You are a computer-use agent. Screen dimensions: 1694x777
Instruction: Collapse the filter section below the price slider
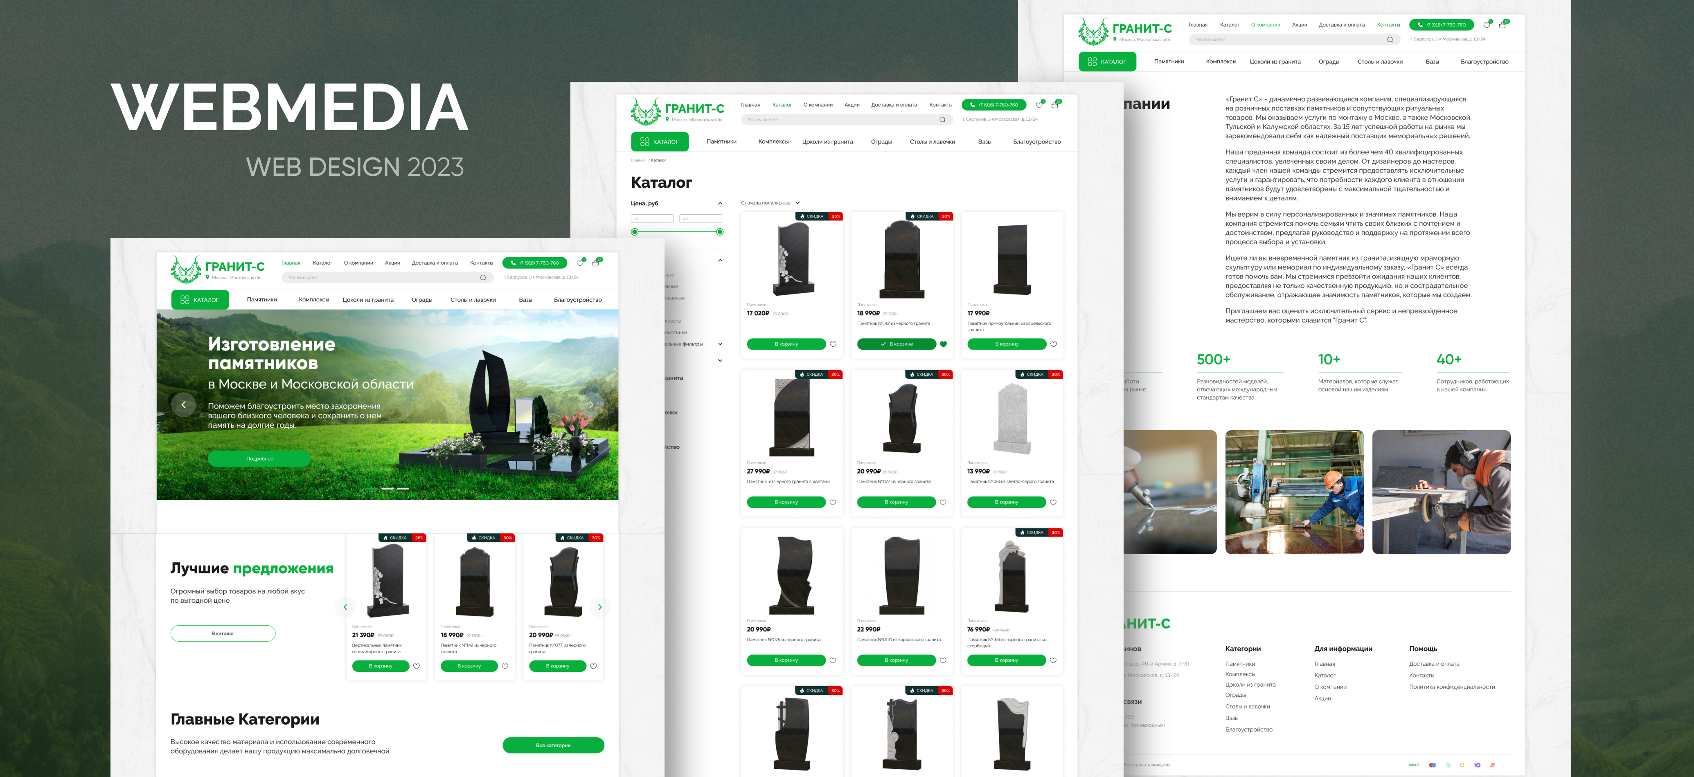click(720, 260)
